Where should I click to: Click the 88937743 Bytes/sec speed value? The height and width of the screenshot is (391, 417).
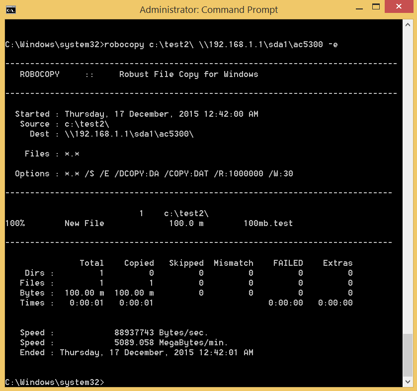click(x=162, y=333)
